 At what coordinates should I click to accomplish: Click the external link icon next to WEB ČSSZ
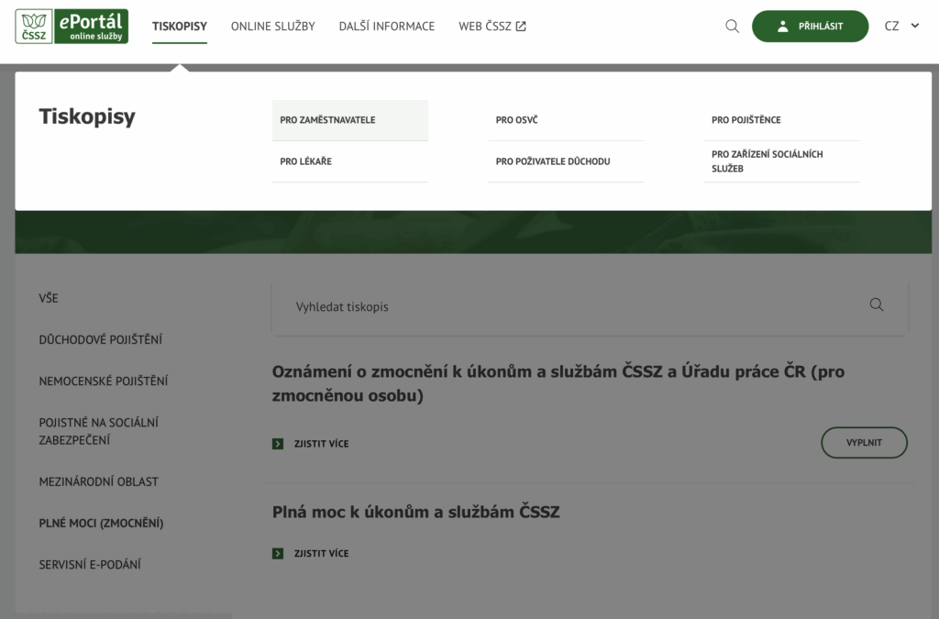(521, 27)
